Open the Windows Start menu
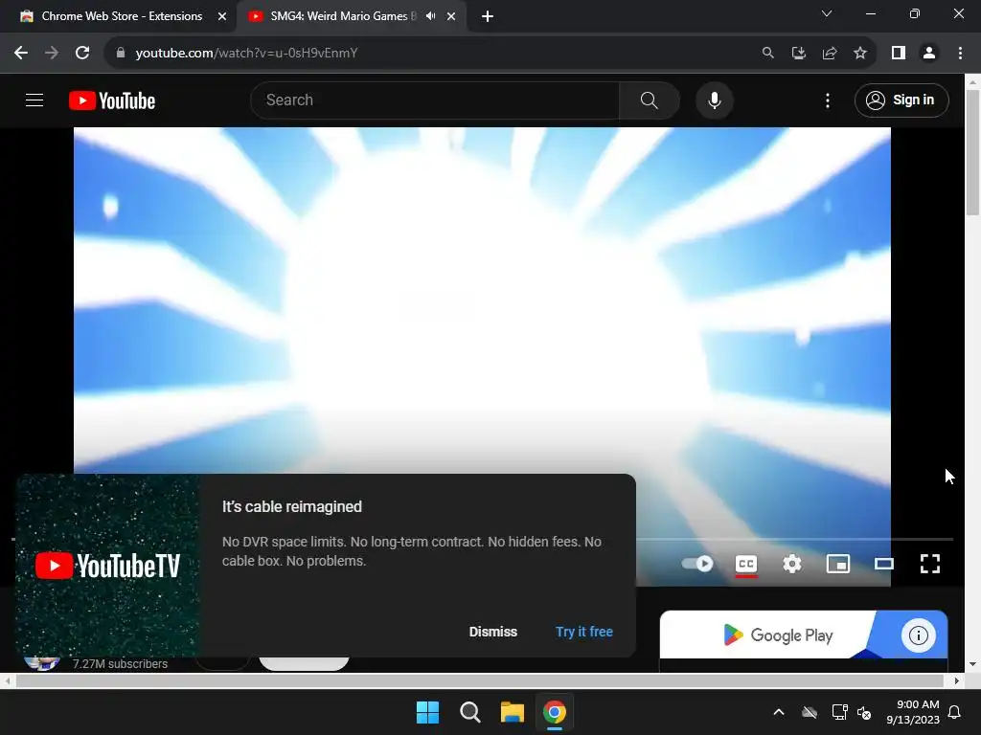Image resolution: width=981 pixels, height=735 pixels. (428, 712)
